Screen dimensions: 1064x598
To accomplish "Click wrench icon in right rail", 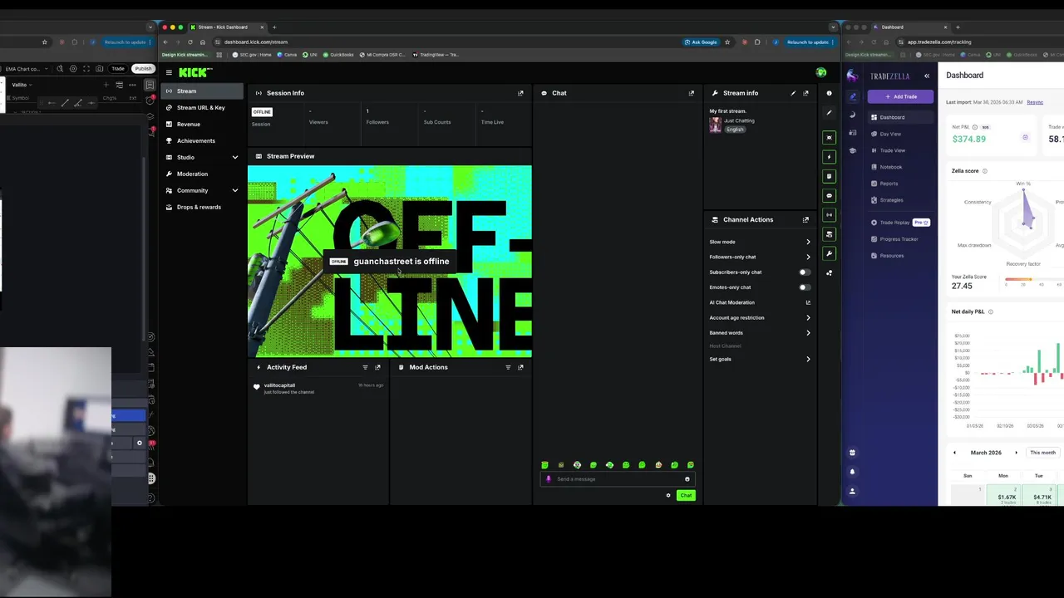I will point(829,253).
